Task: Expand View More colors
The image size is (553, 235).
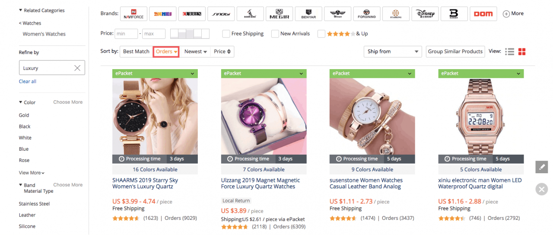Action: tap(32, 173)
